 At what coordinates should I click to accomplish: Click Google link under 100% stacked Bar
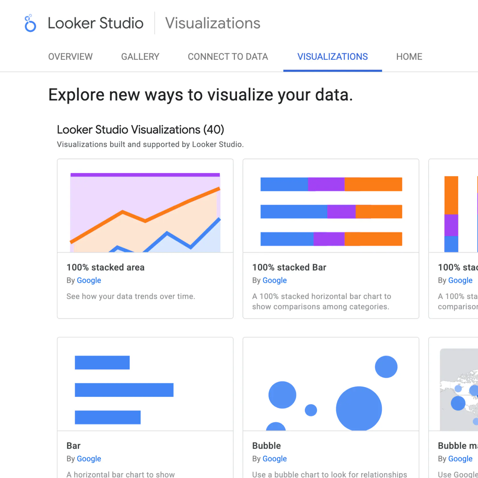click(274, 280)
